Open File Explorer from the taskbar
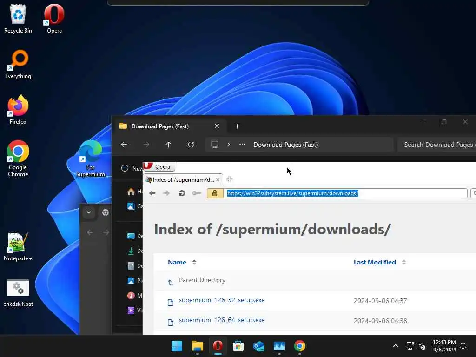The width and height of the screenshot is (476, 357). pyautogui.click(x=197, y=346)
